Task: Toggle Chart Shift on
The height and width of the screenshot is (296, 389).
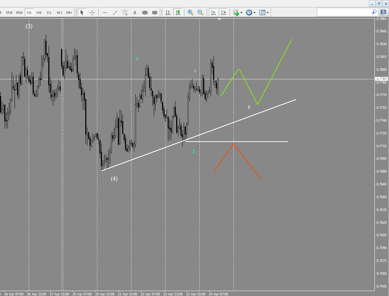Action: 223,12
